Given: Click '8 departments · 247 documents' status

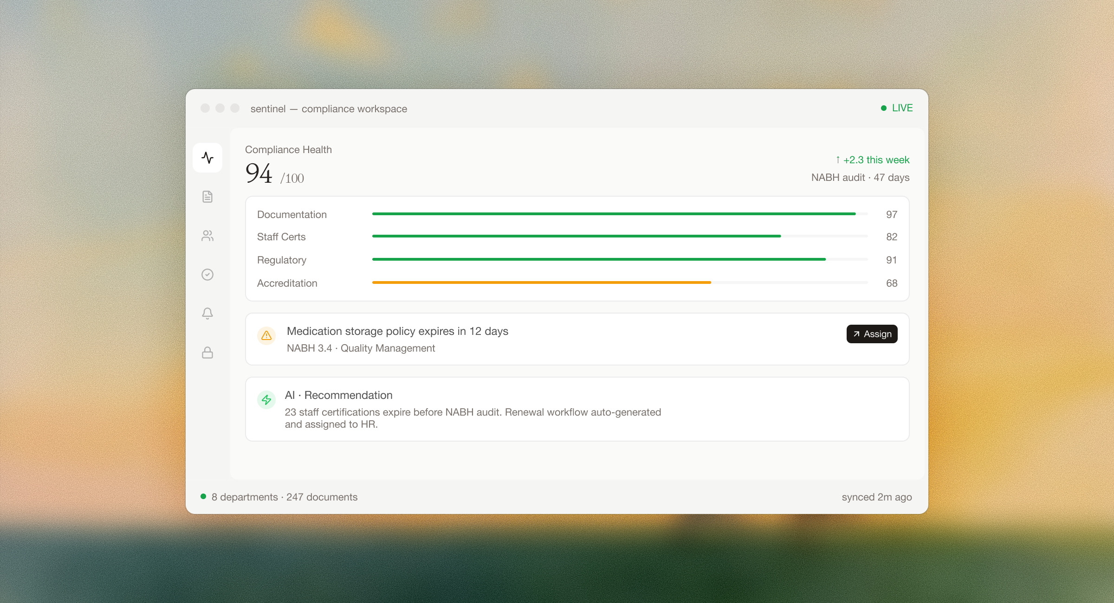Looking at the screenshot, I should (x=285, y=497).
